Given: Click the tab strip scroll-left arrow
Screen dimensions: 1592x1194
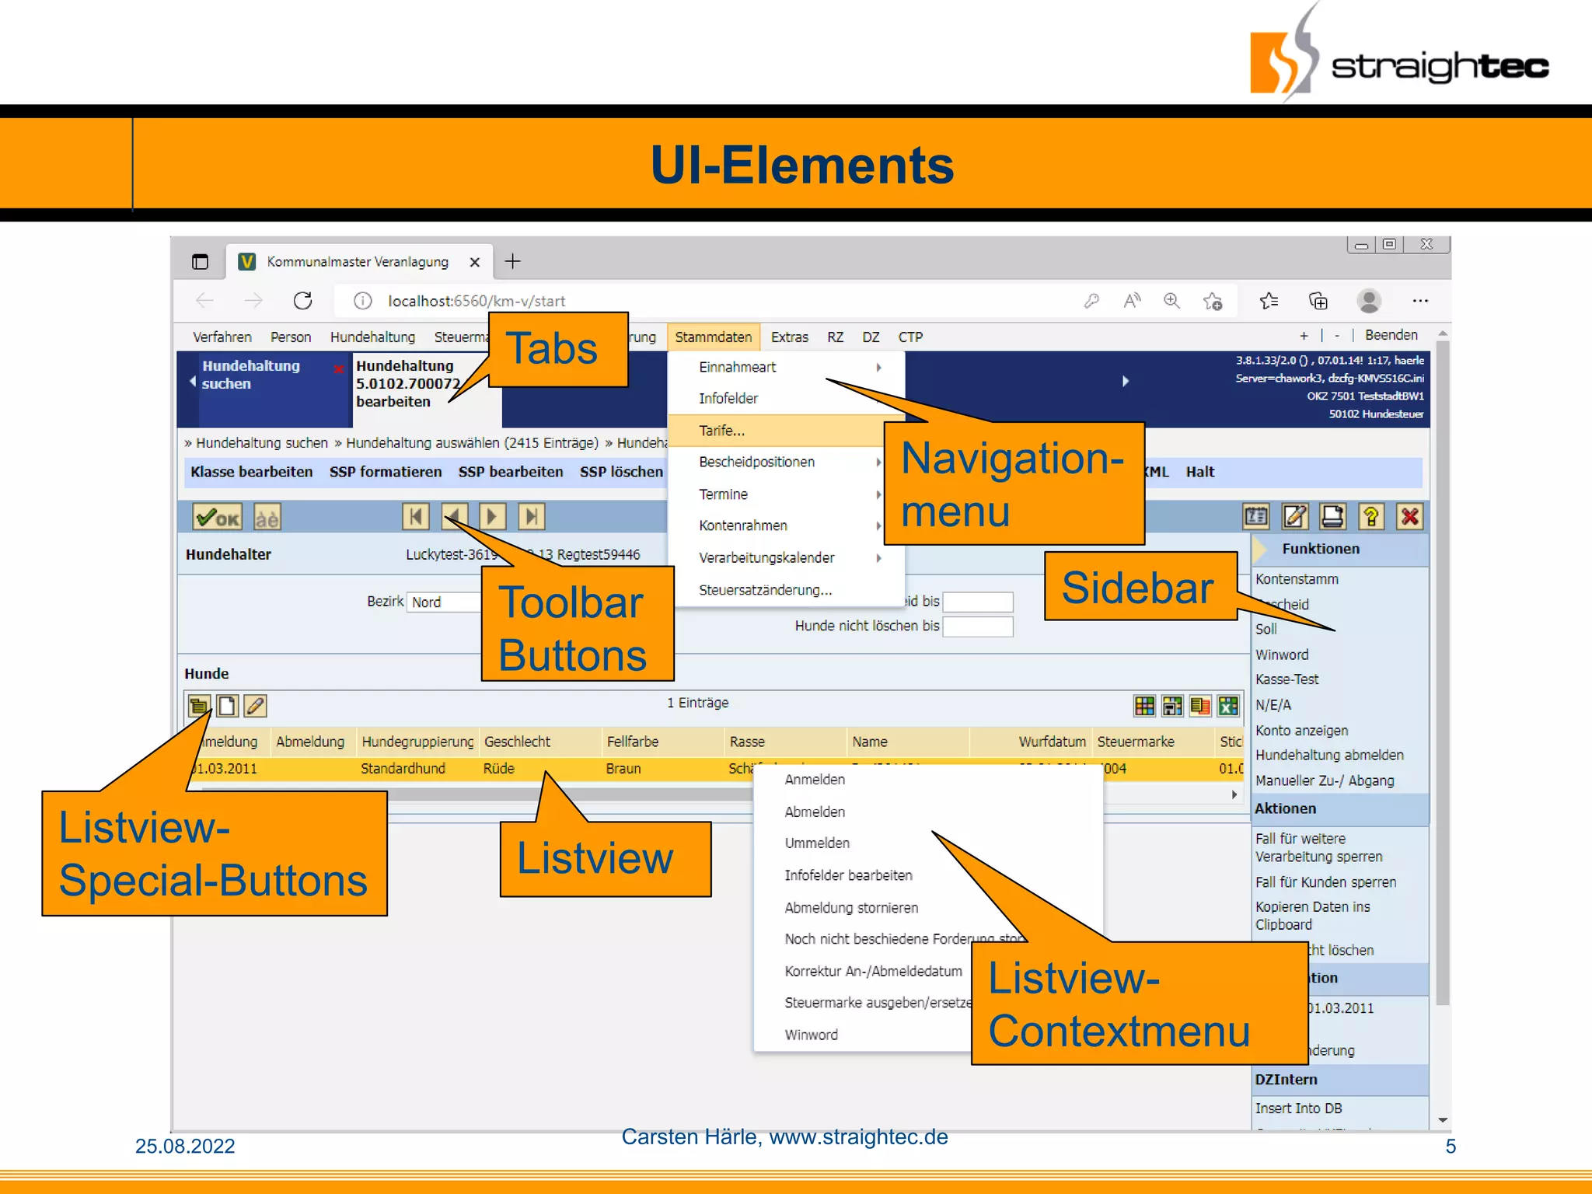Looking at the screenshot, I should (x=193, y=381).
